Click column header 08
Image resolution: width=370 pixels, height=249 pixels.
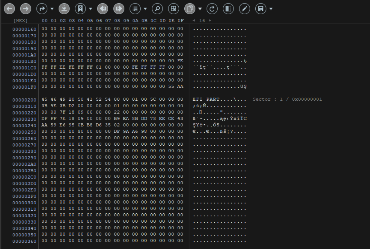click(117, 21)
